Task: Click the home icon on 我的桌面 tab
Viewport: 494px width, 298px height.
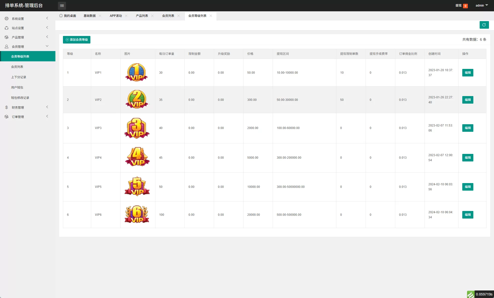Action: coord(61,16)
